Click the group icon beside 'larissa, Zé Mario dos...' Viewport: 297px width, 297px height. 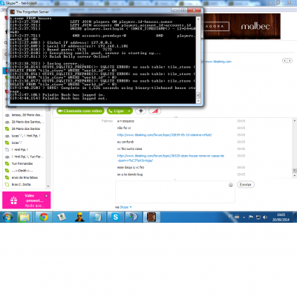pyautogui.click(x=7, y=115)
